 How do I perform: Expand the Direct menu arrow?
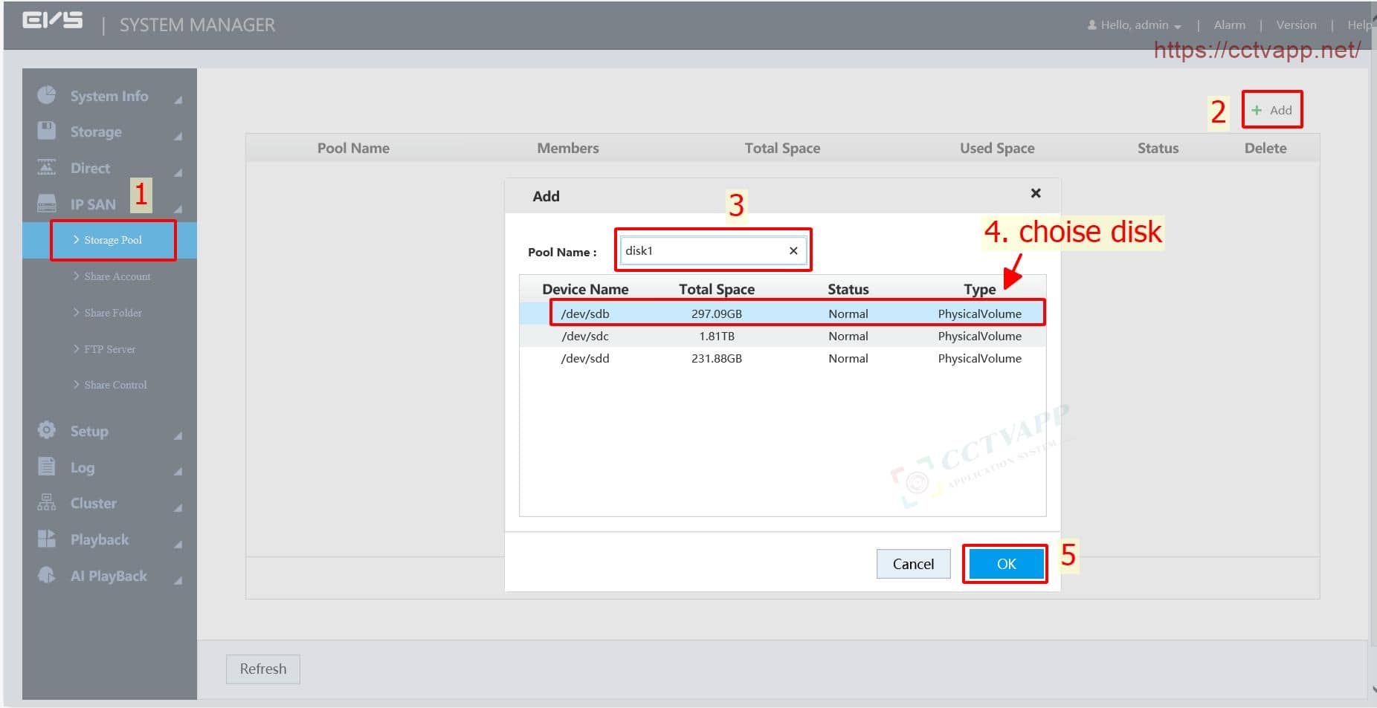(x=178, y=172)
